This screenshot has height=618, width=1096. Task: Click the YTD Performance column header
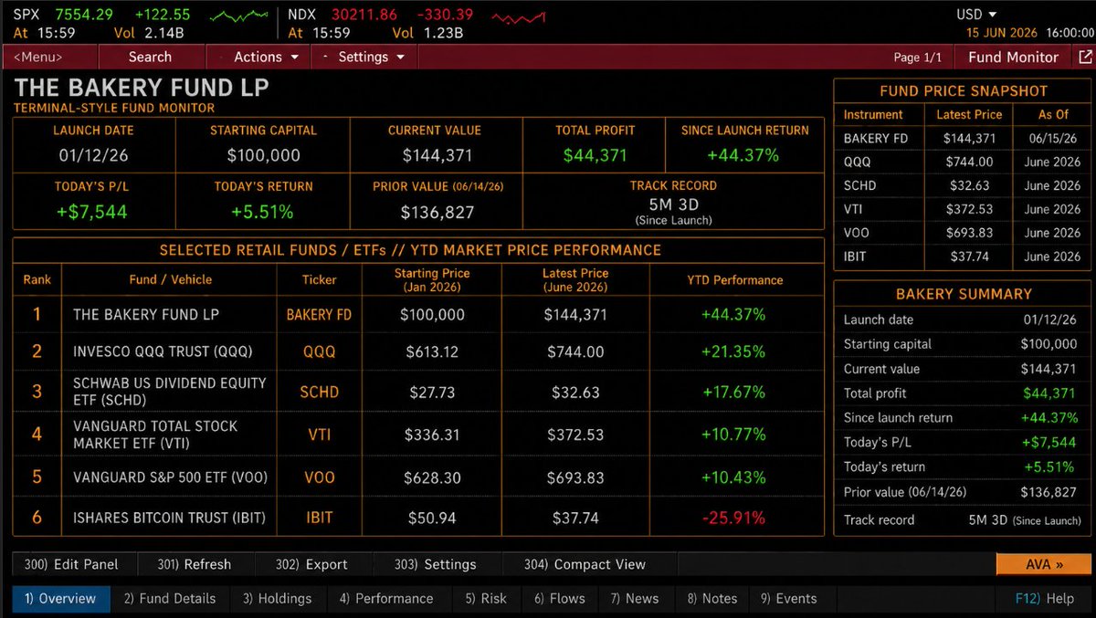coord(735,279)
